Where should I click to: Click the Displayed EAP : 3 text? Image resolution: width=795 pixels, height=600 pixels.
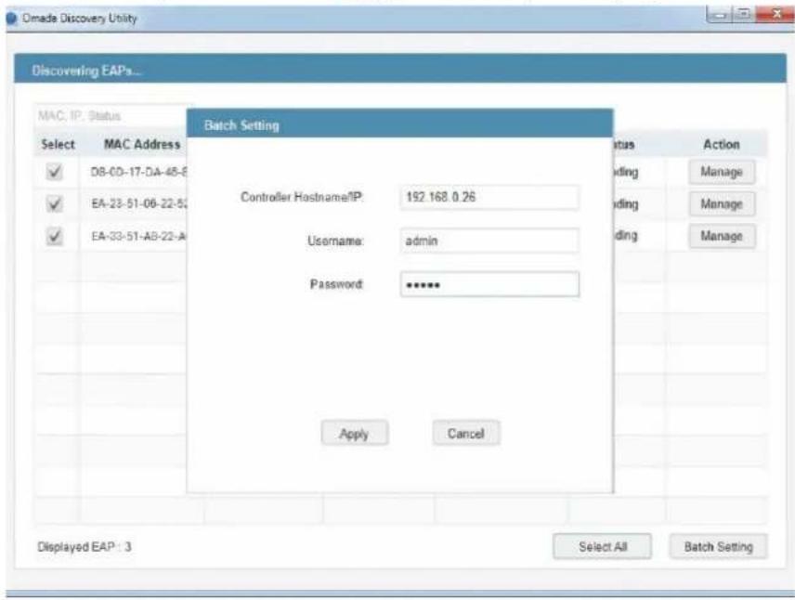tap(85, 547)
